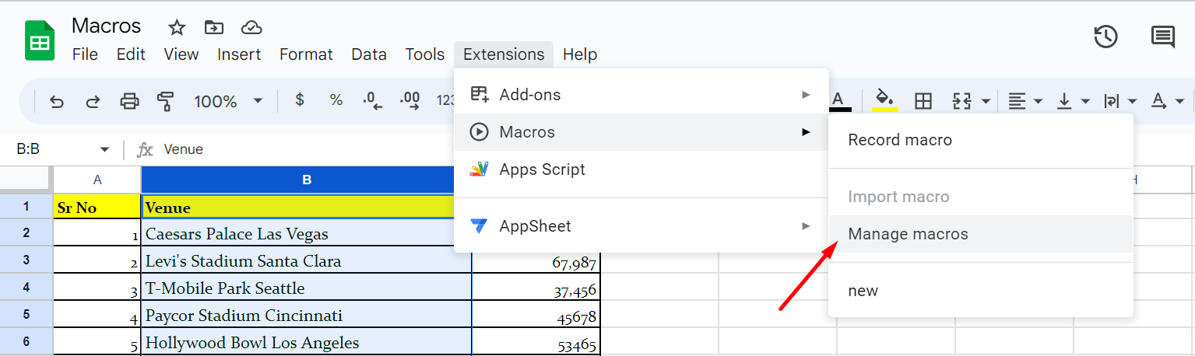Expand merge cells options arrow
Image resolution: width=1195 pixels, height=356 pixels.
986,101
